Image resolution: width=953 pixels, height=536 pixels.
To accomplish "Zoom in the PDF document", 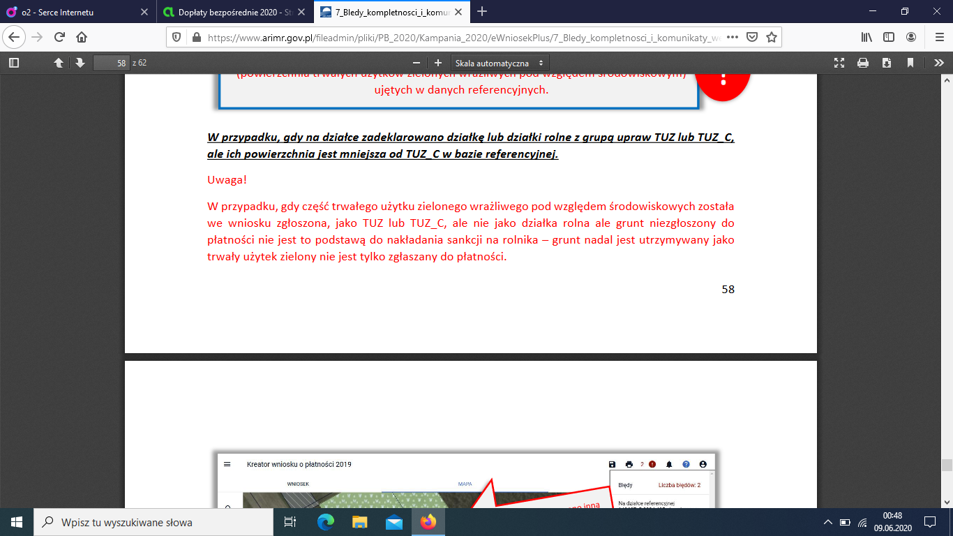I will click(x=438, y=63).
